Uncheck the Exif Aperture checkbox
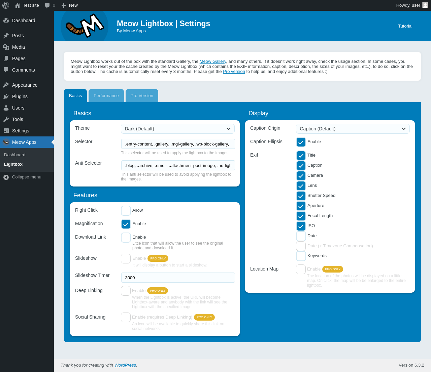Image resolution: width=431 pixels, height=372 pixels. 301,206
